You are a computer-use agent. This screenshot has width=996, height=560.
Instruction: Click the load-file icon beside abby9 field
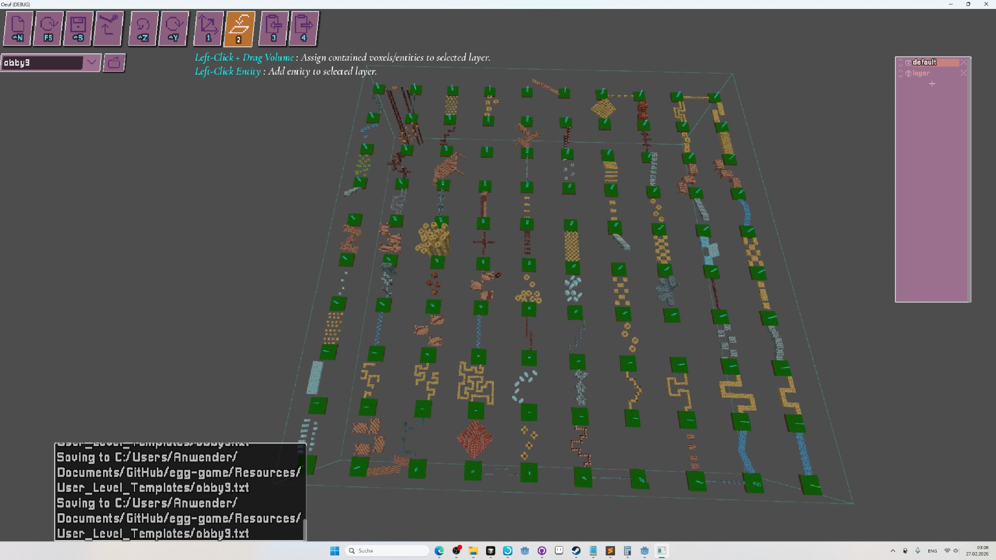pos(114,63)
